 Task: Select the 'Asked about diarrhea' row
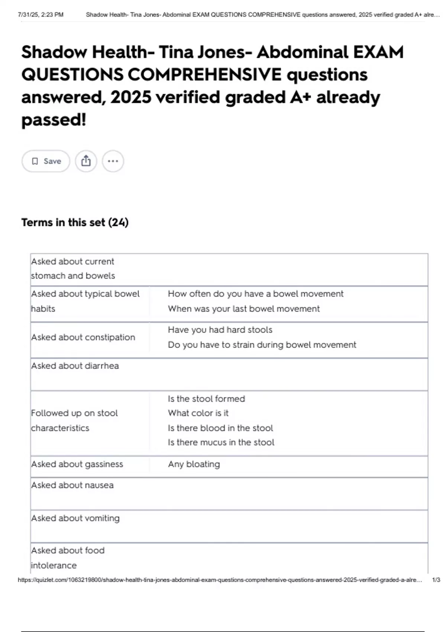click(x=229, y=374)
